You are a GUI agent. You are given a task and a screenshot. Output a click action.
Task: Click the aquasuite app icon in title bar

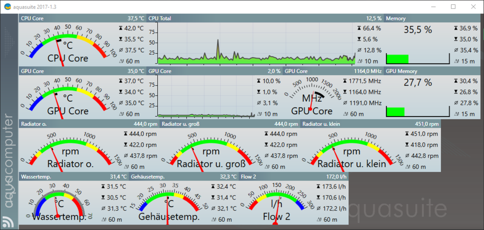pyautogui.click(x=7, y=7)
